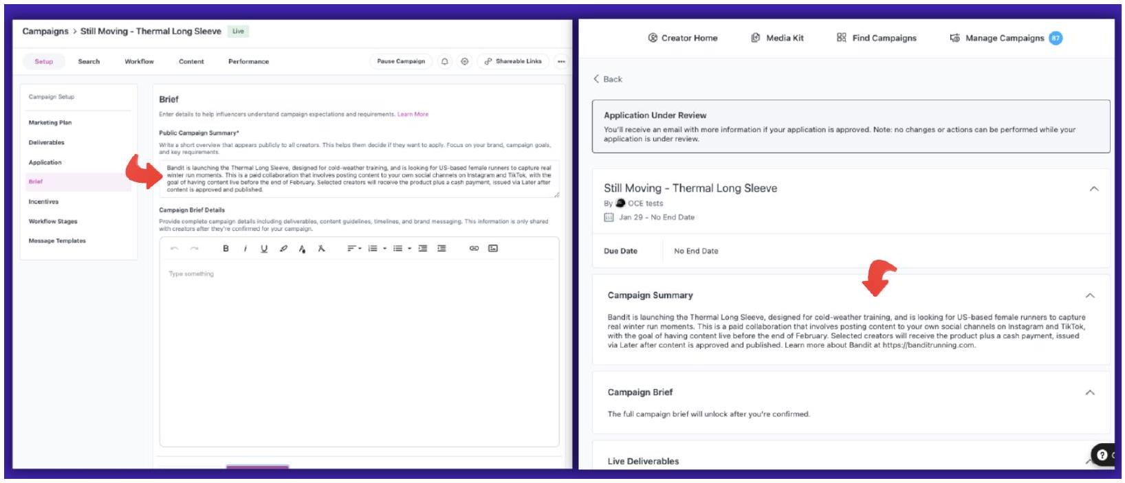Insert a link using the link icon
Image resolution: width=1125 pixels, height=483 pixels.
coord(474,249)
